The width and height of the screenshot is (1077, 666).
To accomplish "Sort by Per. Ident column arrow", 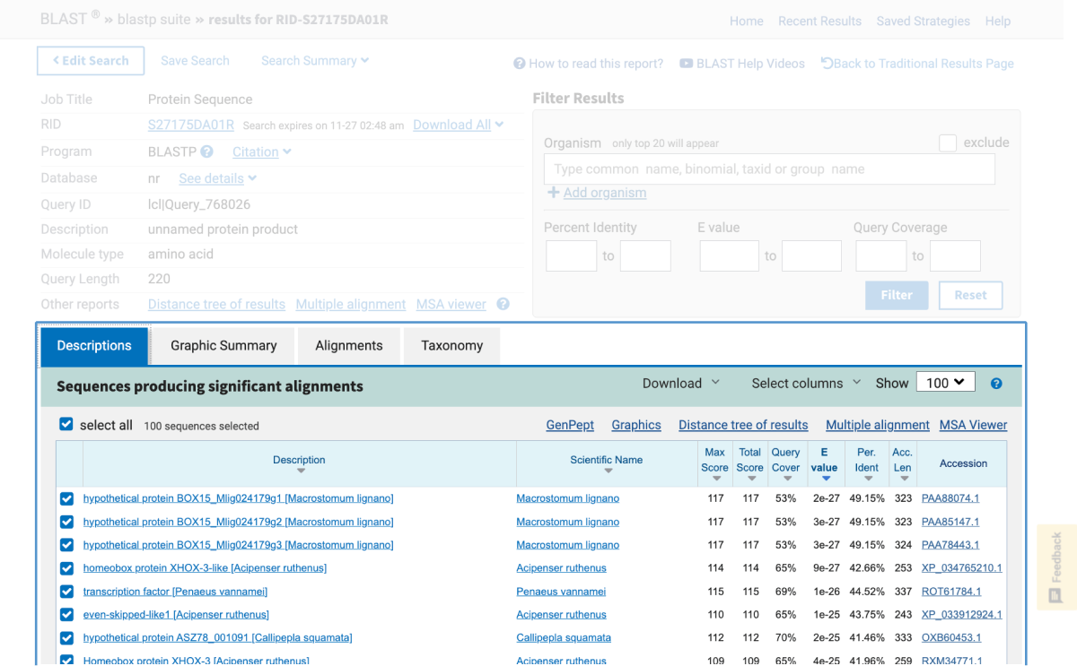I will click(867, 480).
